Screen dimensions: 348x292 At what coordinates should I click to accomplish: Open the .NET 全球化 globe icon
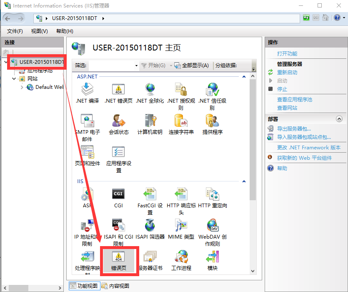coord(150,89)
